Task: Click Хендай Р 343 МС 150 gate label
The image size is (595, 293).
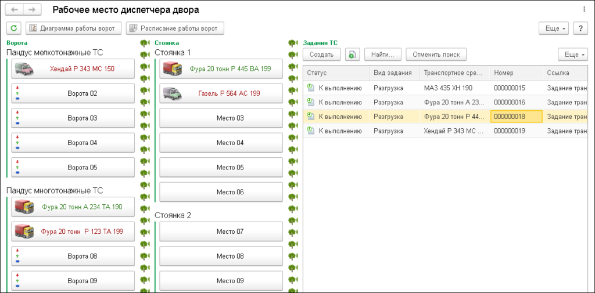Action: click(82, 68)
